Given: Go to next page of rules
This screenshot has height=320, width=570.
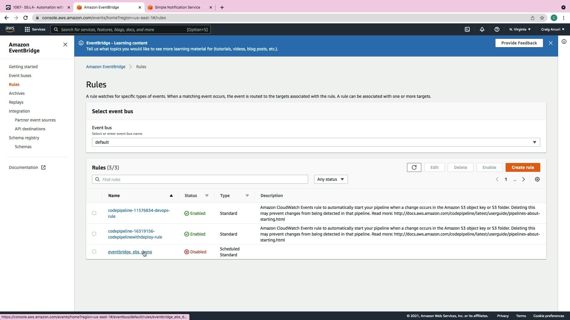Looking at the screenshot, I should point(523,179).
